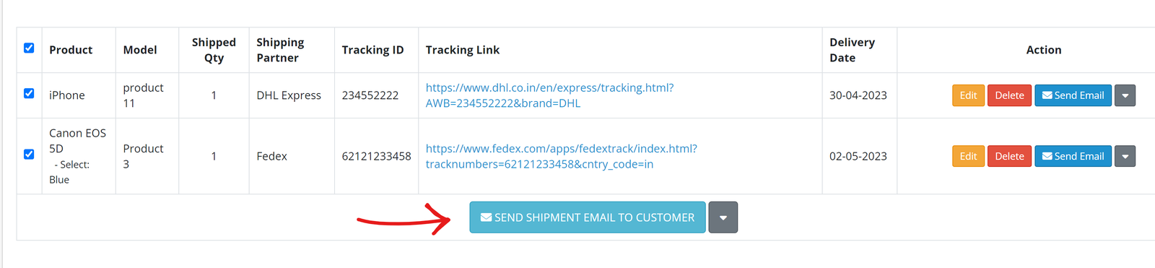Delete the Canon EOS 5D shipment
Viewport: 1155px width, 268px height.
1009,156
